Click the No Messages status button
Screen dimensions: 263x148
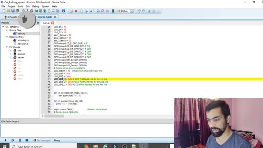click(42, 140)
